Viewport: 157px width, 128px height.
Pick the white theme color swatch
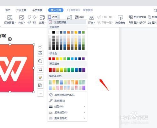point(50,32)
